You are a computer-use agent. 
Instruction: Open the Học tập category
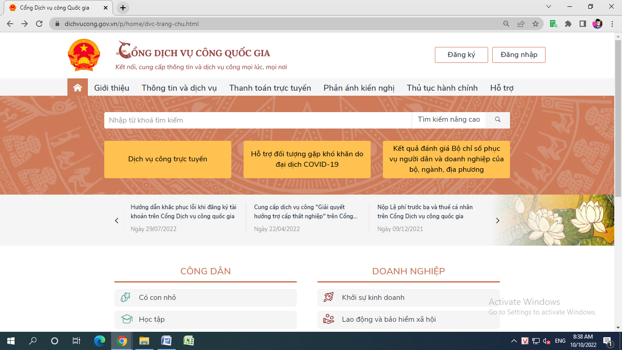205,319
